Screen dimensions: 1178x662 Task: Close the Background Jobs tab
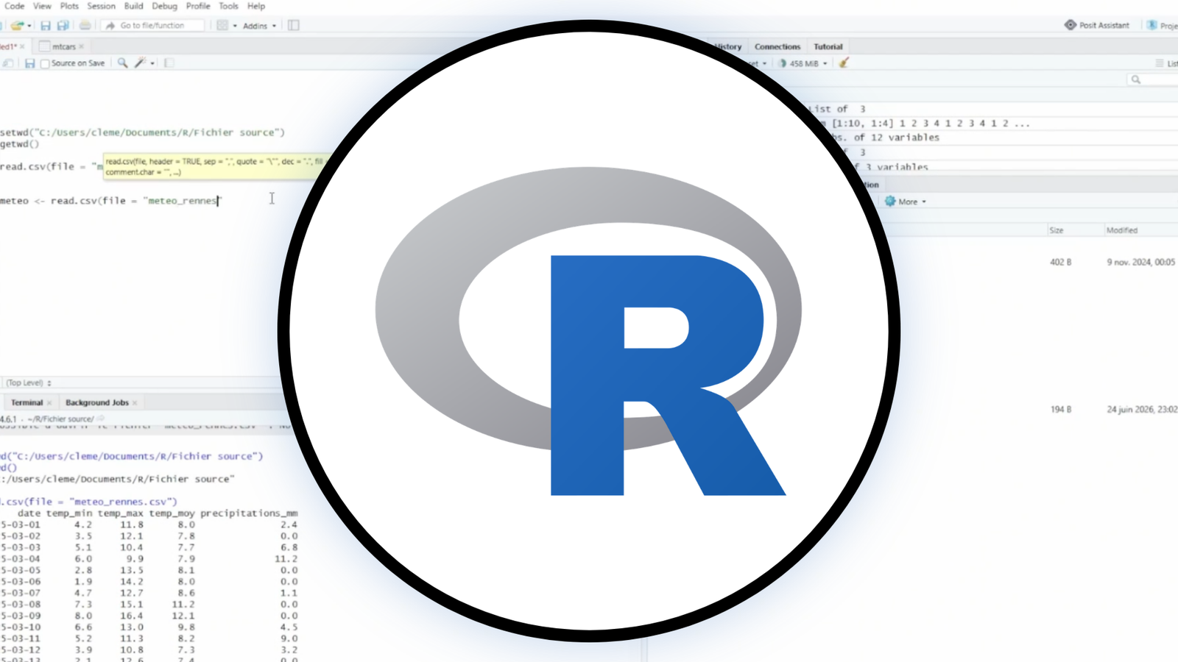click(x=135, y=402)
